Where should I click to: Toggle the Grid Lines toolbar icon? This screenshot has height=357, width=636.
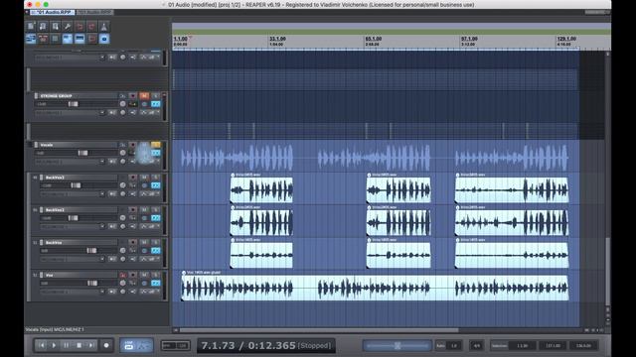pyautogui.click(x=79, y=39)
